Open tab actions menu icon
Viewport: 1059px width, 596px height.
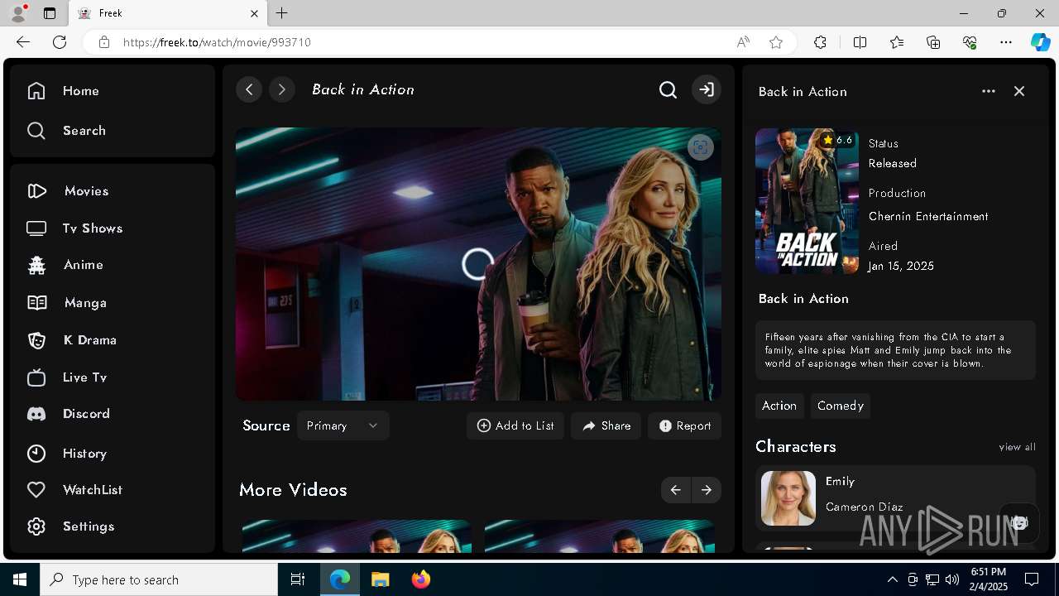click(50, 13)
